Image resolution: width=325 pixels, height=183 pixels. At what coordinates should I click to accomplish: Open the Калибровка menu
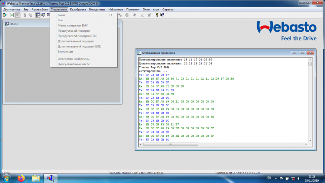[x=78, y=10]
